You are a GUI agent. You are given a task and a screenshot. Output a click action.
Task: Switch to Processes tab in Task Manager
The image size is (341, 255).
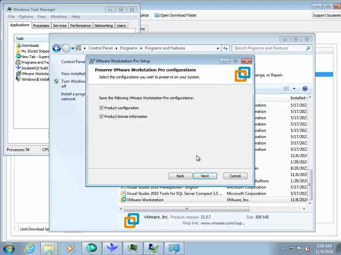click(x=41, y=26)
